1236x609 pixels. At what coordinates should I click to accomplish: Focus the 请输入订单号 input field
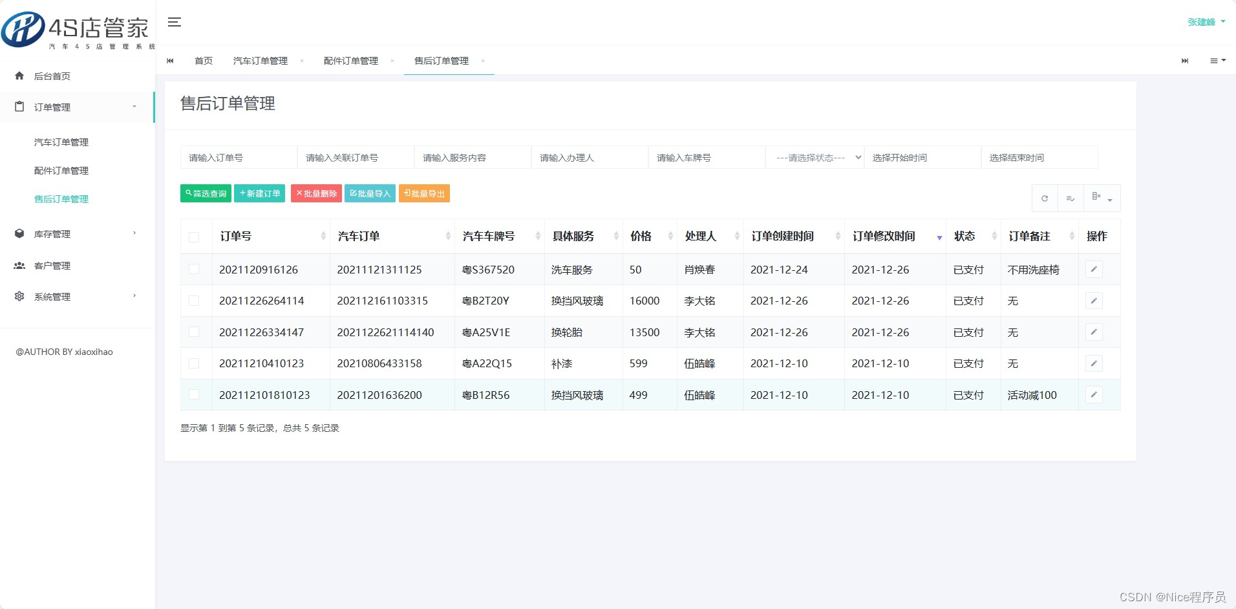[239, 157]
